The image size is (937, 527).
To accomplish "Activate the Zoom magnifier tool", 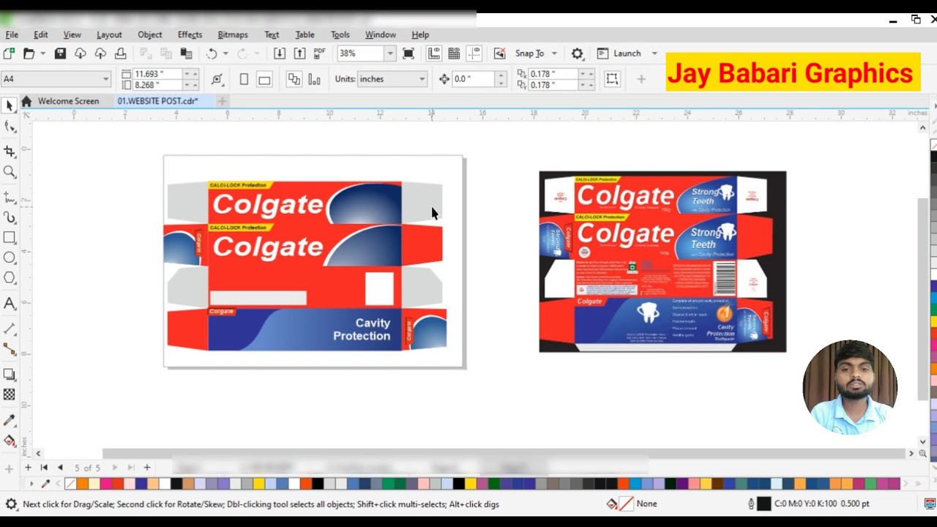I will [10, 172].
